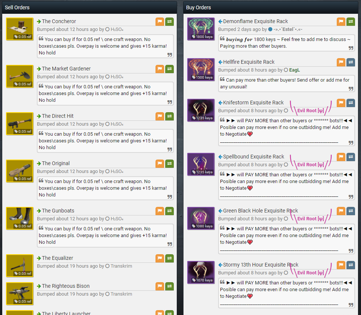
Task: Click trade button for Stormy 13th Hour Rack
Action: [351, 265]
